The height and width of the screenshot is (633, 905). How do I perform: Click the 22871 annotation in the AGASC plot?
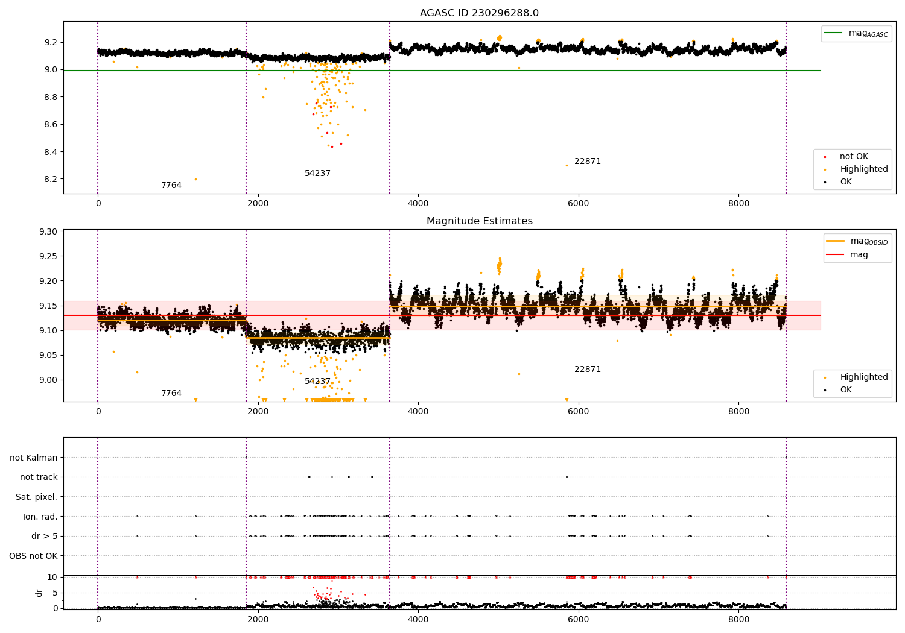coord(587,162)
